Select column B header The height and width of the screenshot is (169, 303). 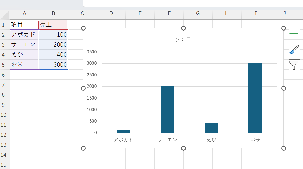(x=53, y=13)
